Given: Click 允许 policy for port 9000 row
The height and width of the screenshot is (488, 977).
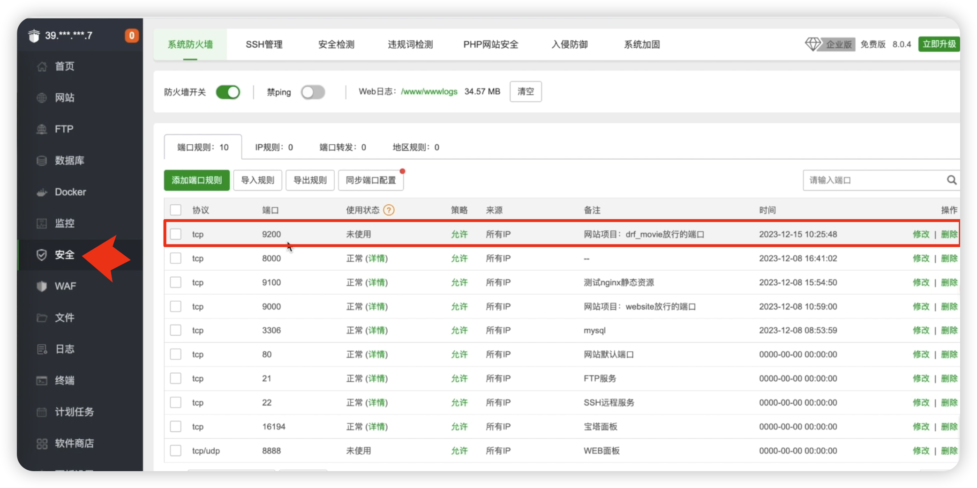Looking at the screenshot, I should (x=459, y=306).
